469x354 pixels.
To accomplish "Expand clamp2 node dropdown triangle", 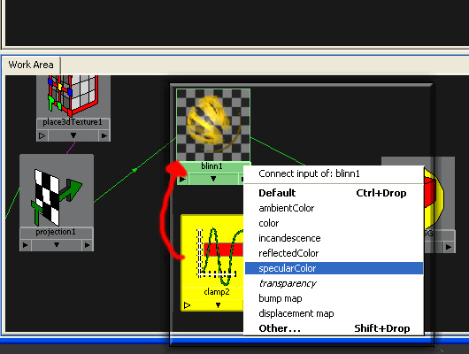I will pos(218,305).
